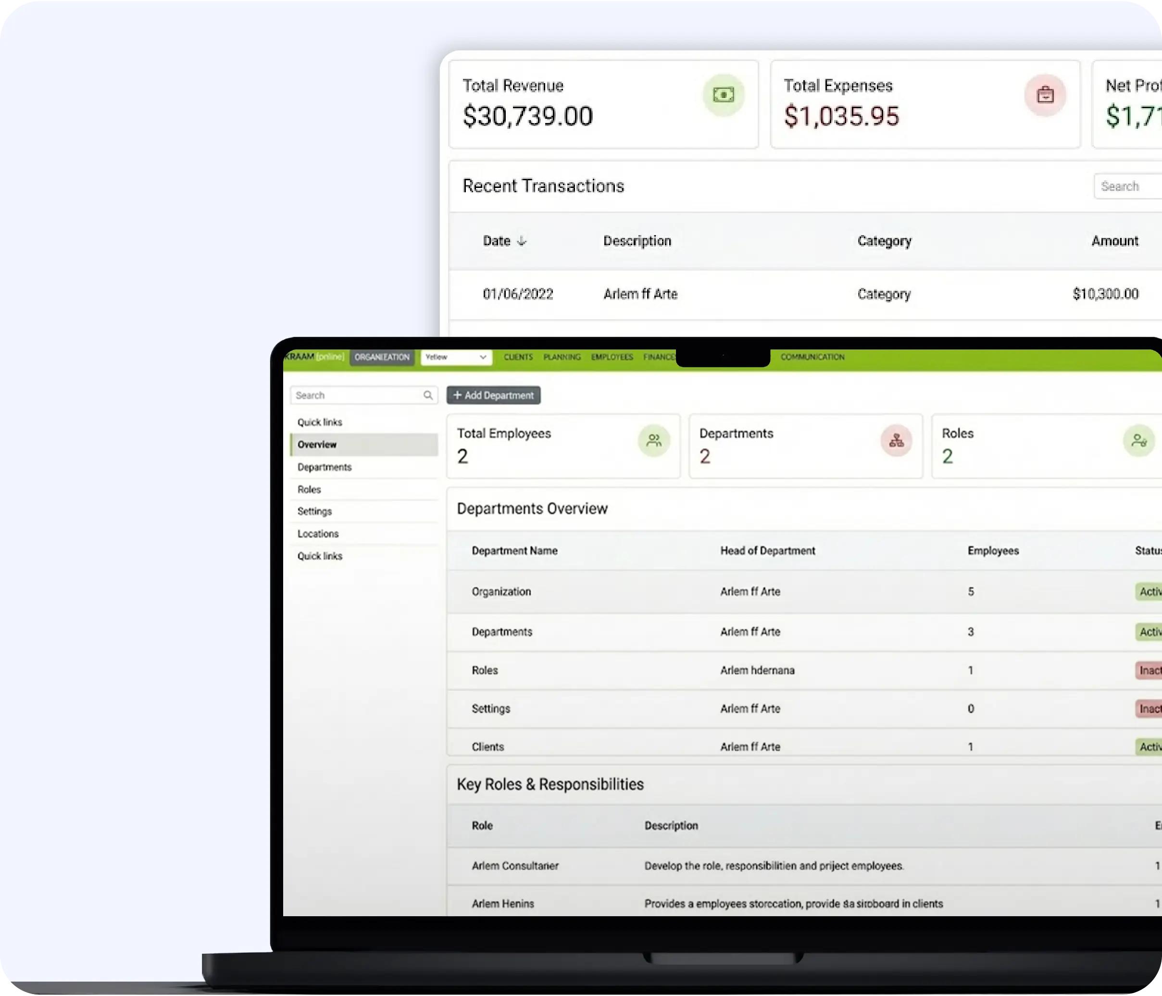Click Inactive status badge in Settings row

coord(1149,709)
